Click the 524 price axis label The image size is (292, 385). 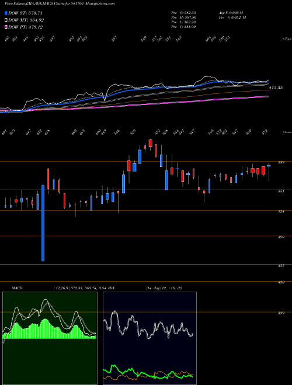point(281,211)
